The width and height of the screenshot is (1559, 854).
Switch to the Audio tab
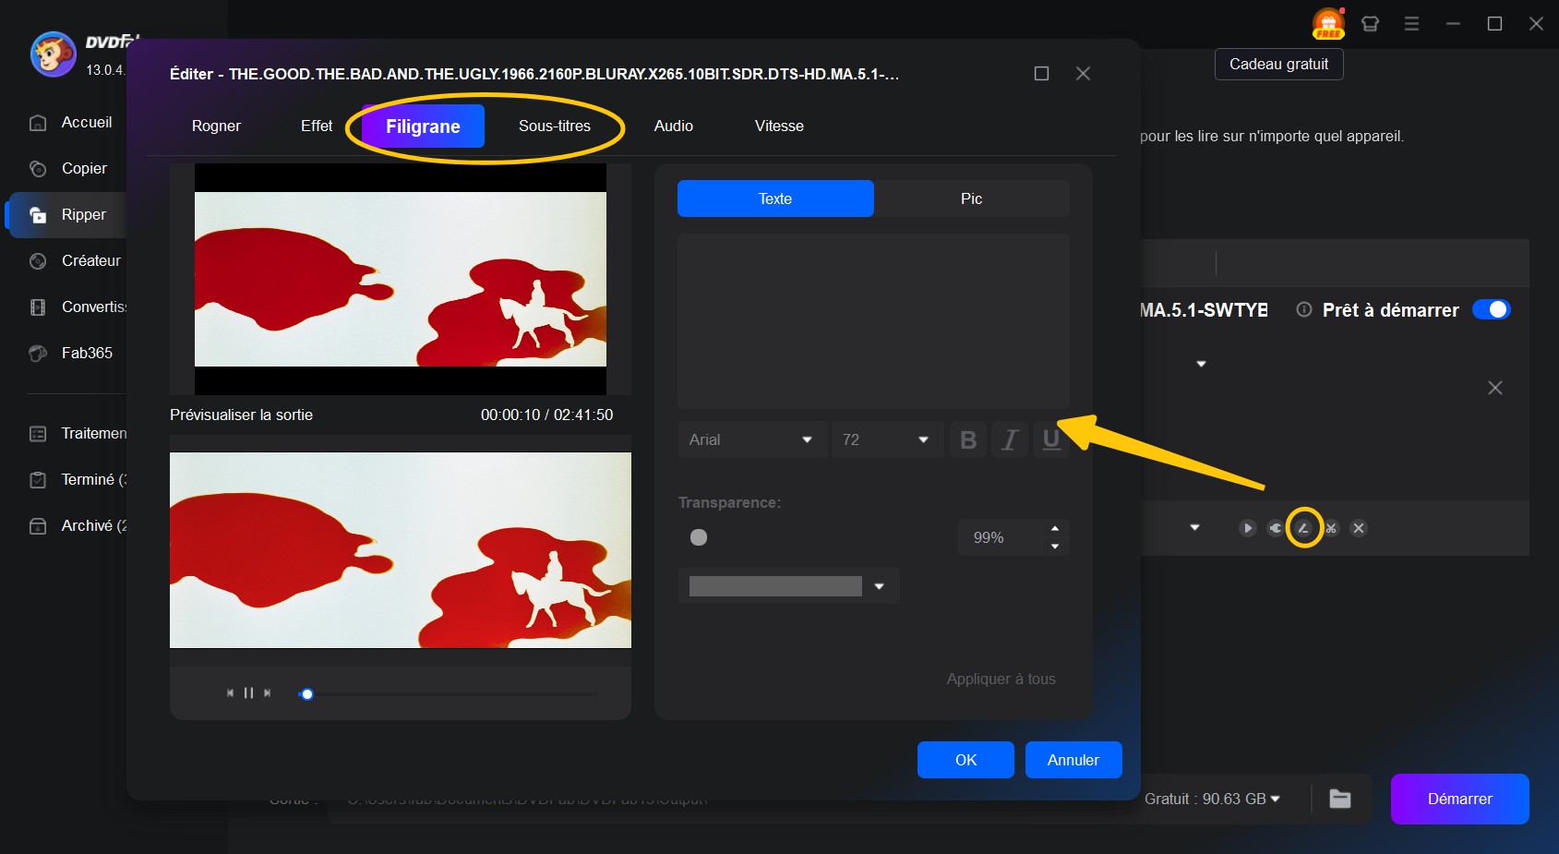pyautogui.click(x=674, y=126)
